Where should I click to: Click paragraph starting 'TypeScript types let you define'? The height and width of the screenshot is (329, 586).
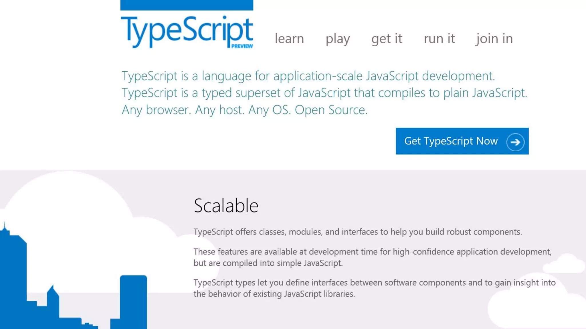click(375, 288)
